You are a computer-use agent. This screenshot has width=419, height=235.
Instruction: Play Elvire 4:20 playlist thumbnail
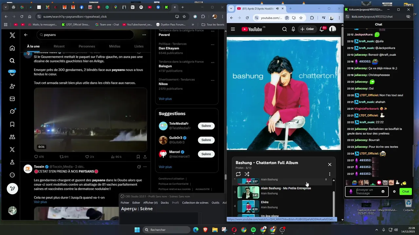tap(248, 206)
